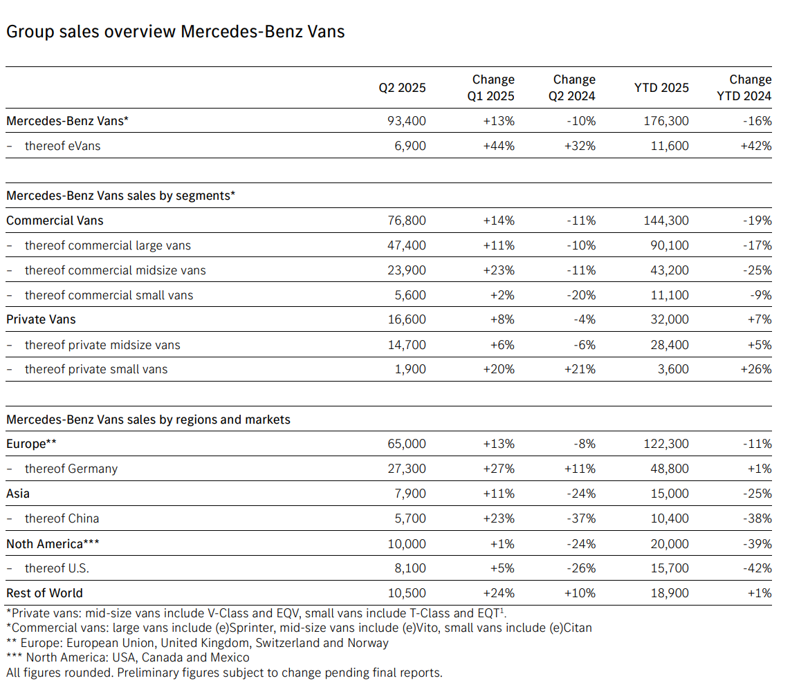This screenshot has width=790, height=694.
Task: Select the Rest of World row label
Action: [x=44, y=593]
